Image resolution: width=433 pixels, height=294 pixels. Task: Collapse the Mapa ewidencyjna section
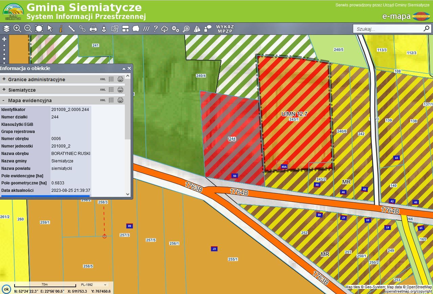(x=4, y=100)
